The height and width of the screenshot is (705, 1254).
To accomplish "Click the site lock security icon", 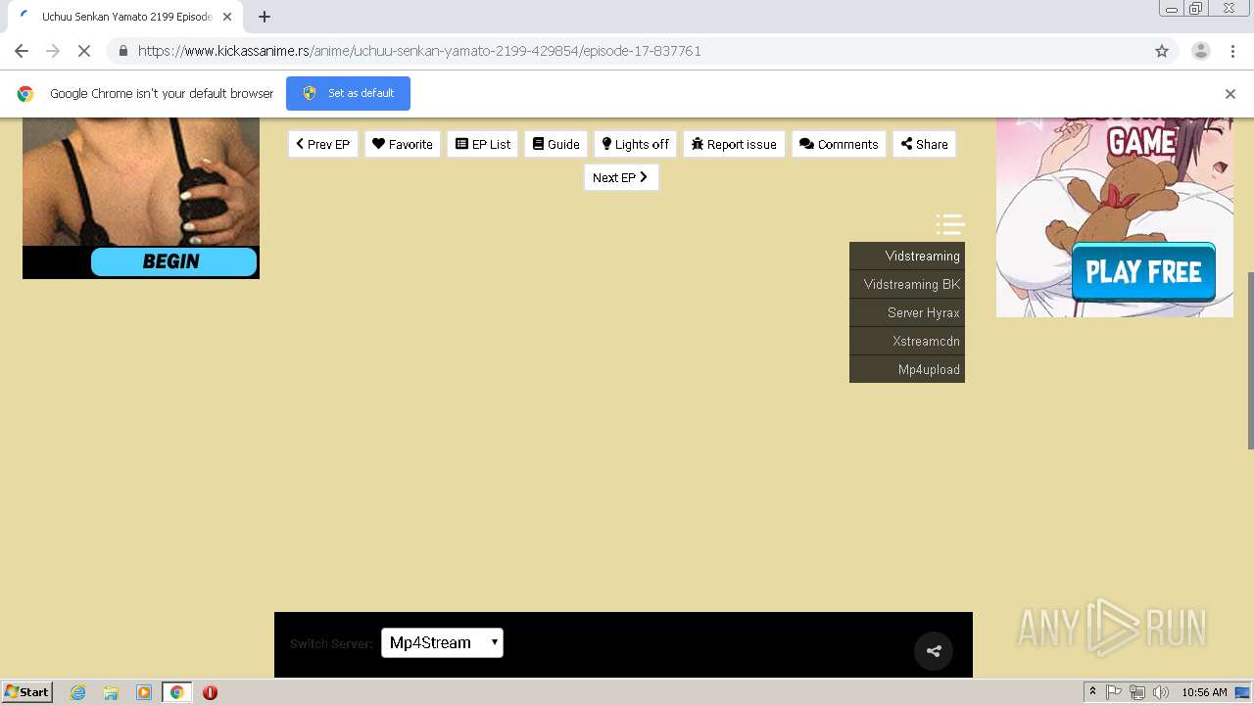I will (122, 51).
